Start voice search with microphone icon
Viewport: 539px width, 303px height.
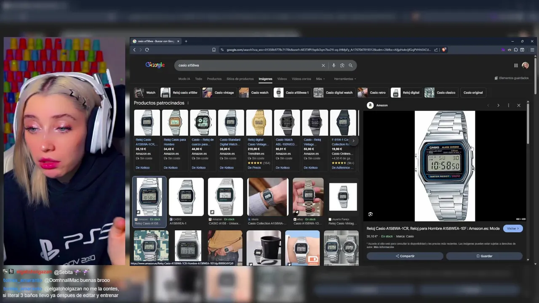(334, 65)
